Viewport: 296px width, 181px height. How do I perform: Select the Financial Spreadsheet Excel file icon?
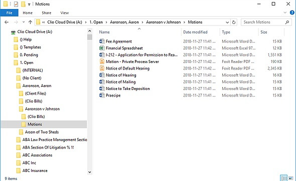point(102,48)
